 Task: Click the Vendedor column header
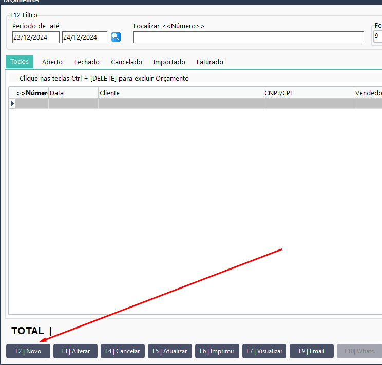[x=368, y=93]
